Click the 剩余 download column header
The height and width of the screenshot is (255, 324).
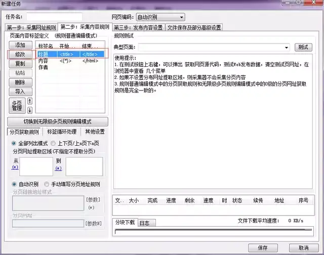(x=189, y=200)
